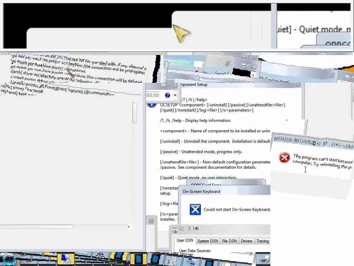Close the ODBCConf Error dialog
This screenshot has height=266, width=354.
pyautogui.click(x=260, y=184)
